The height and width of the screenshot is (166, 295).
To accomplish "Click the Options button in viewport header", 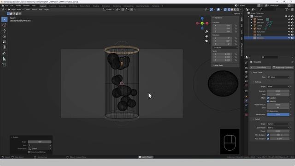I will pyautogui.click(x=238, y=13).
